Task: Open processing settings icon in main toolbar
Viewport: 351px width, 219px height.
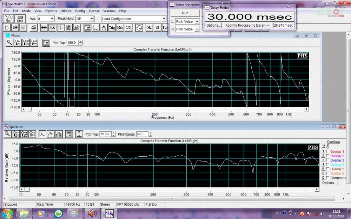Action: point(87,28)
